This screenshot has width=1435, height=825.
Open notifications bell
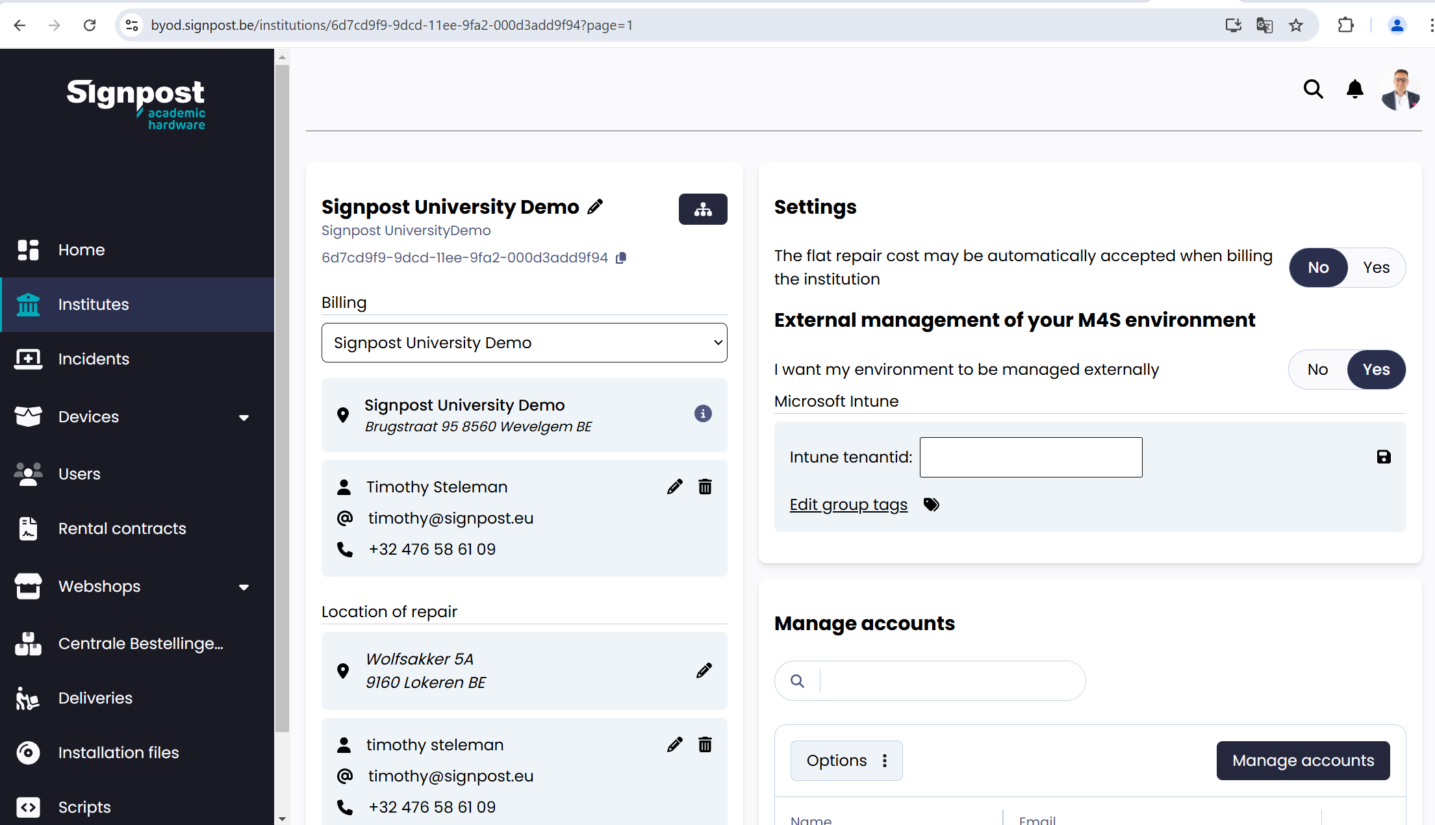point(1354,90)
